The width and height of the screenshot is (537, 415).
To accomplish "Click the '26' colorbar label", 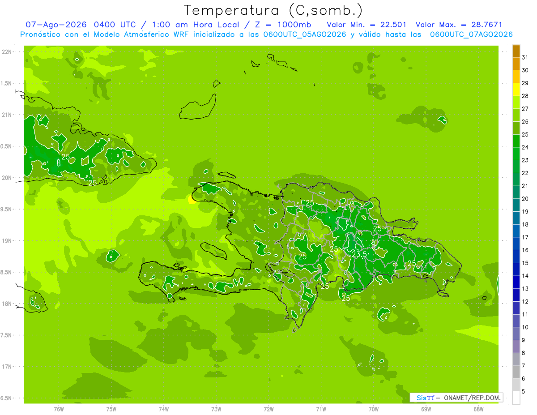I will [x=525, y=122].
